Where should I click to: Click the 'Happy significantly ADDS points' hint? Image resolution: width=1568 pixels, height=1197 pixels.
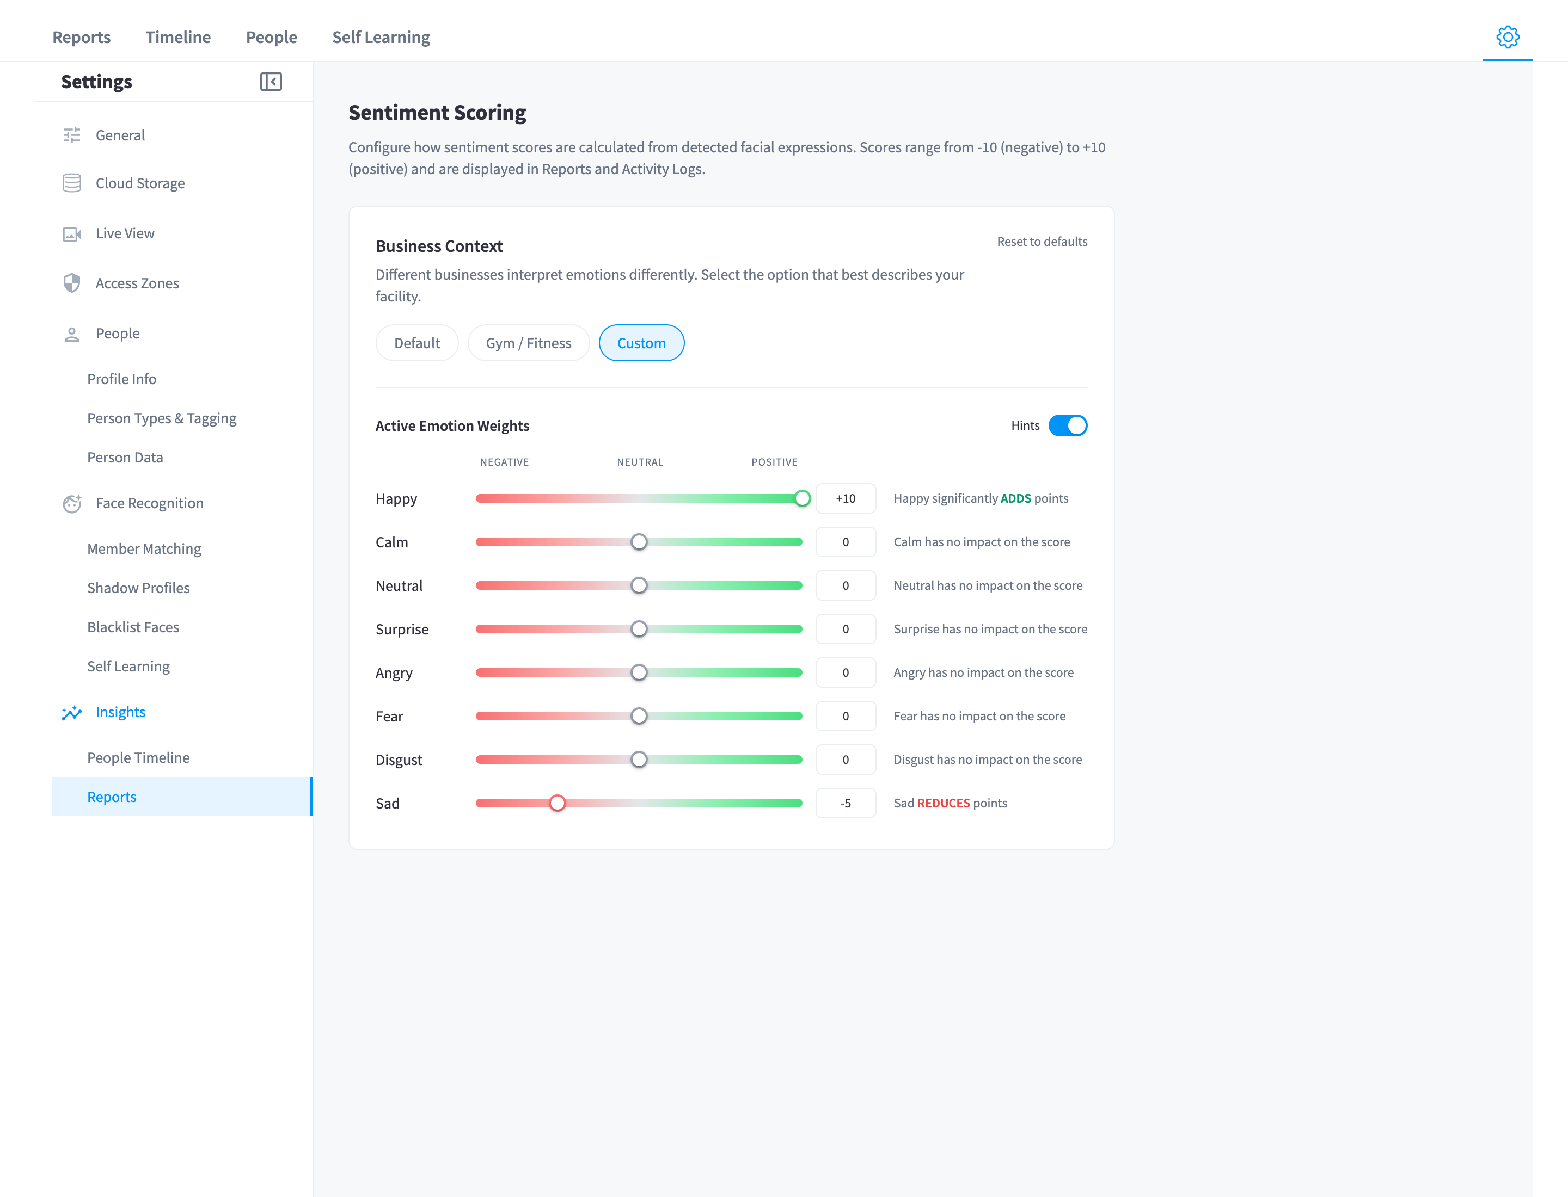[981, 499]
